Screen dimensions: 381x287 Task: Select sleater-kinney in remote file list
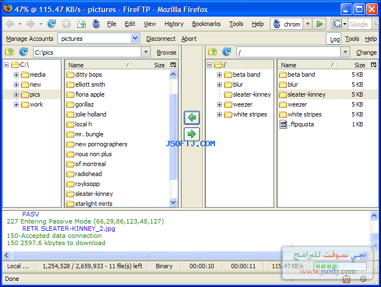click(x=327, y=94)
